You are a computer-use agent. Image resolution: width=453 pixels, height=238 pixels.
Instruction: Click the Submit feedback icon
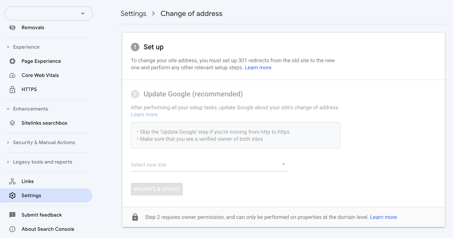pyautogui.click(x=12, y=215)
